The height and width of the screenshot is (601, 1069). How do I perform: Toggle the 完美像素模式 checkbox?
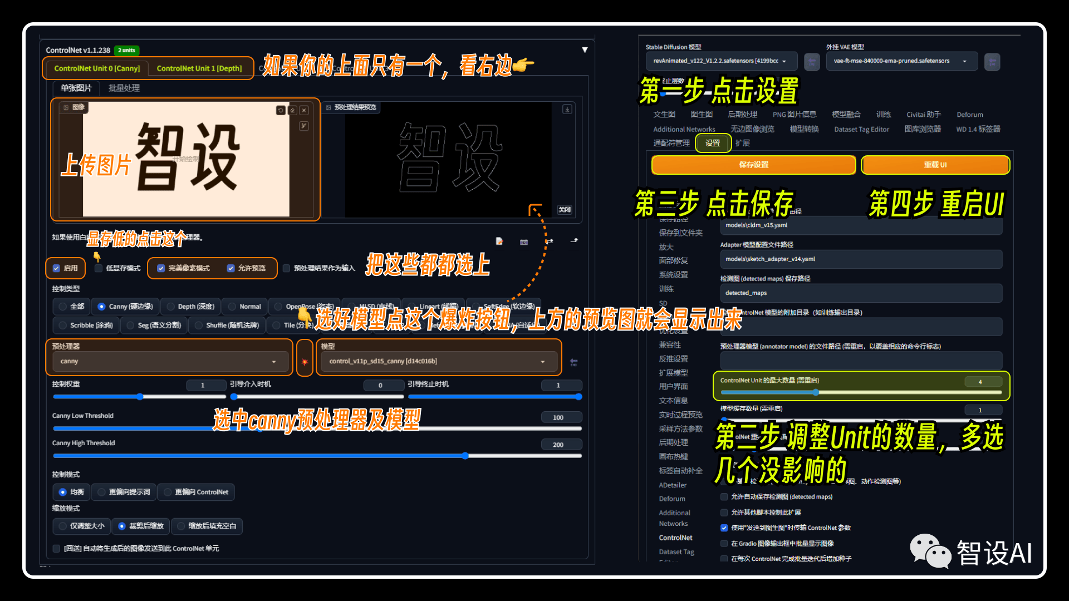(x=161, y=268)
